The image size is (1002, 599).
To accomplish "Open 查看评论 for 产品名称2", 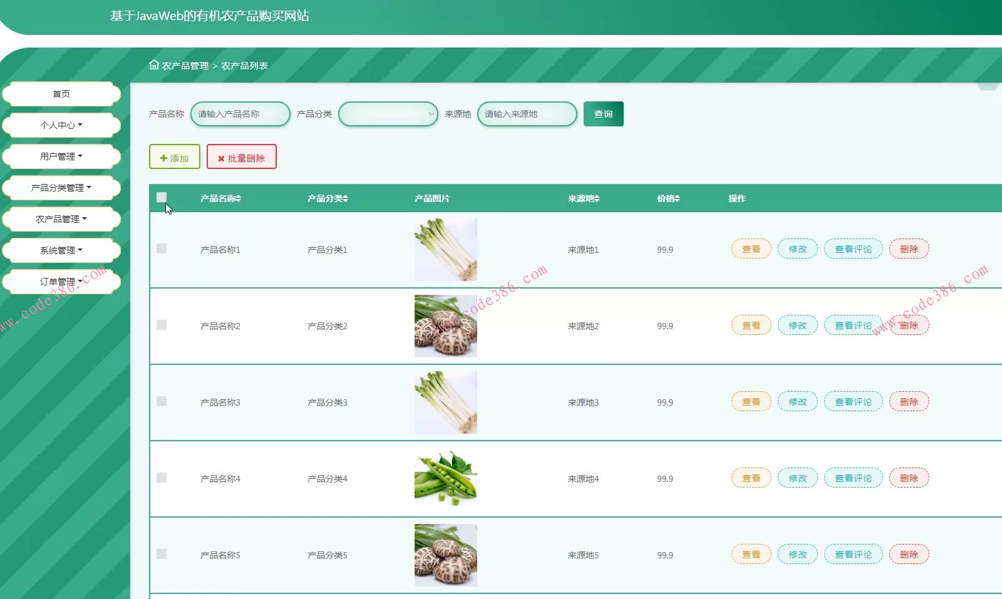I will point(853,325).
